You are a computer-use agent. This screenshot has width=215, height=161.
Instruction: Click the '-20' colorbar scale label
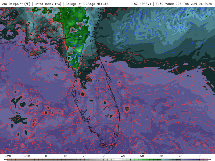pos(8,156)
